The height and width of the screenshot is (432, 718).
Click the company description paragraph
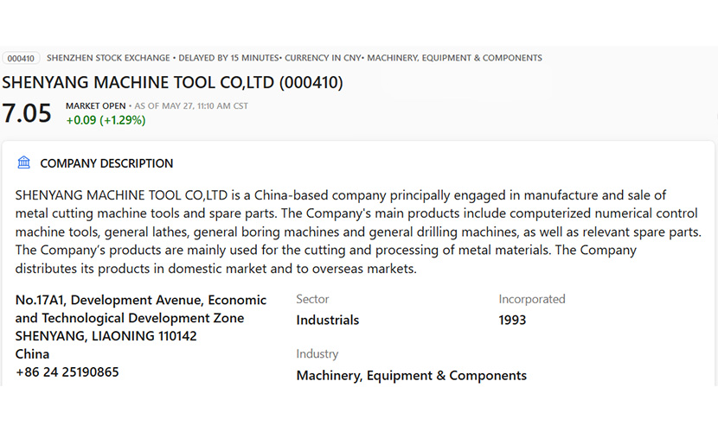coord(358,232)
